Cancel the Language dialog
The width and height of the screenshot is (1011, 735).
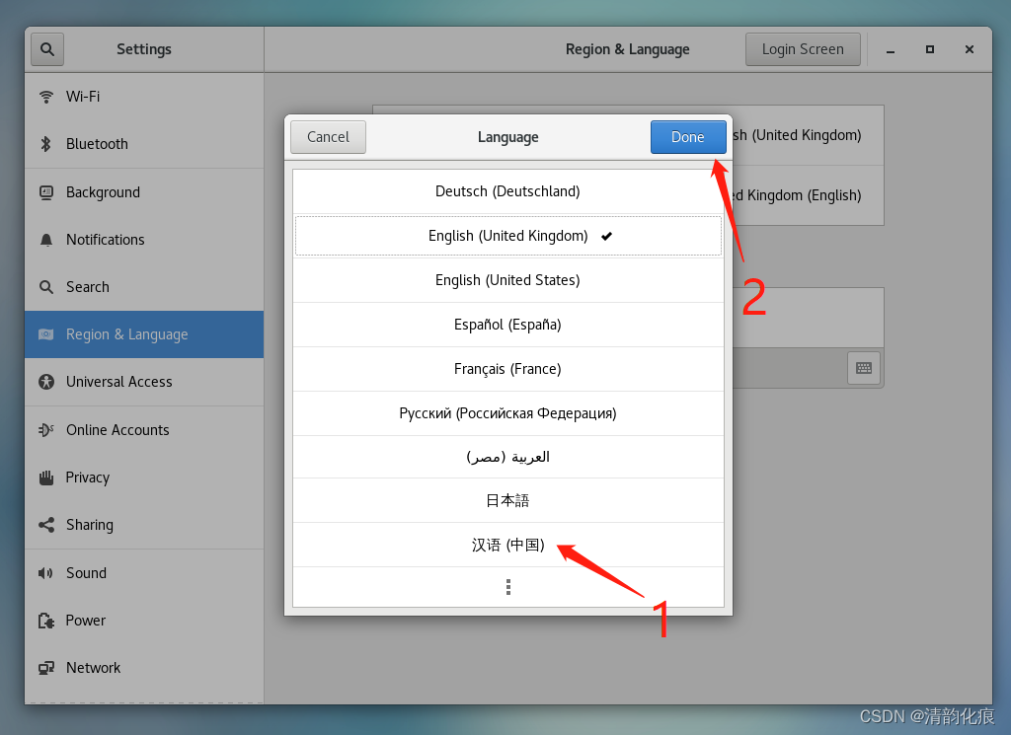[x=328, y=137]
